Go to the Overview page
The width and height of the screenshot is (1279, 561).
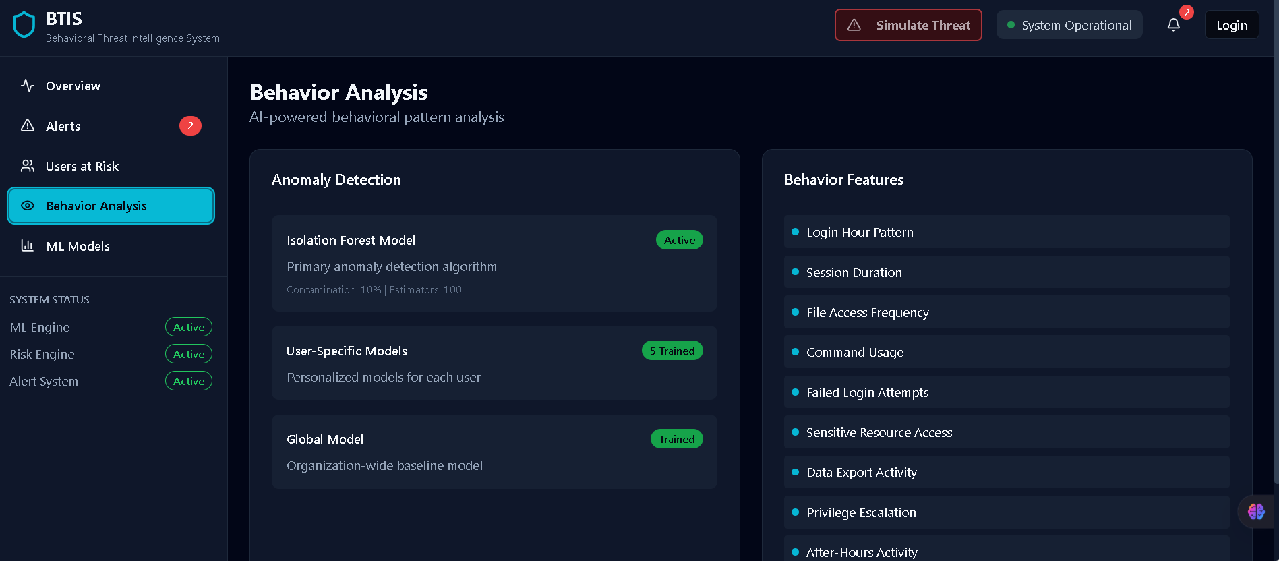[73, 86]
